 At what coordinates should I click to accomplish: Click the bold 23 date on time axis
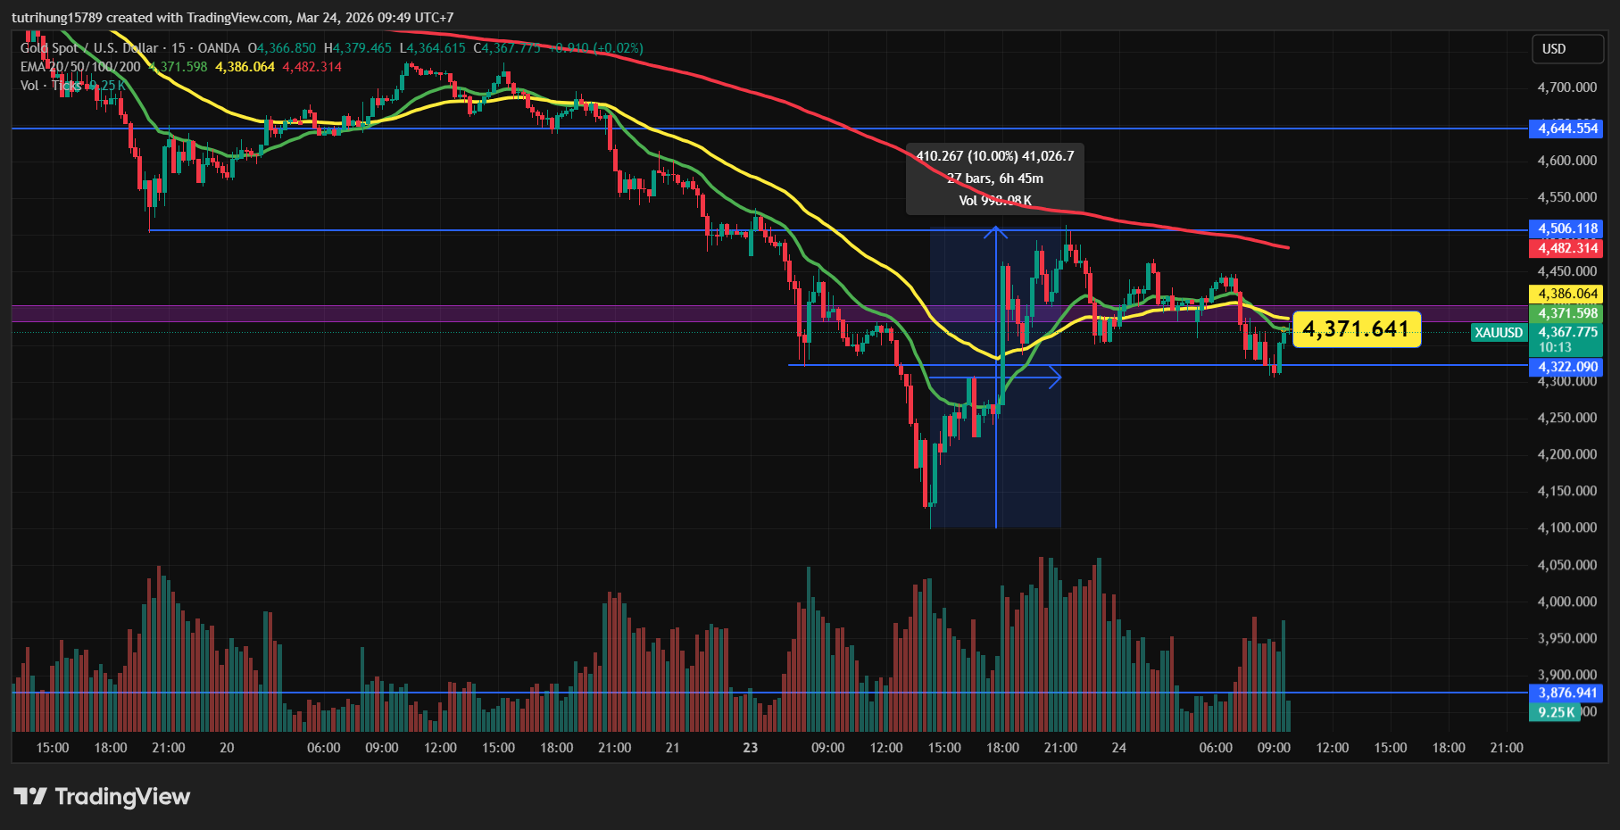750,748
